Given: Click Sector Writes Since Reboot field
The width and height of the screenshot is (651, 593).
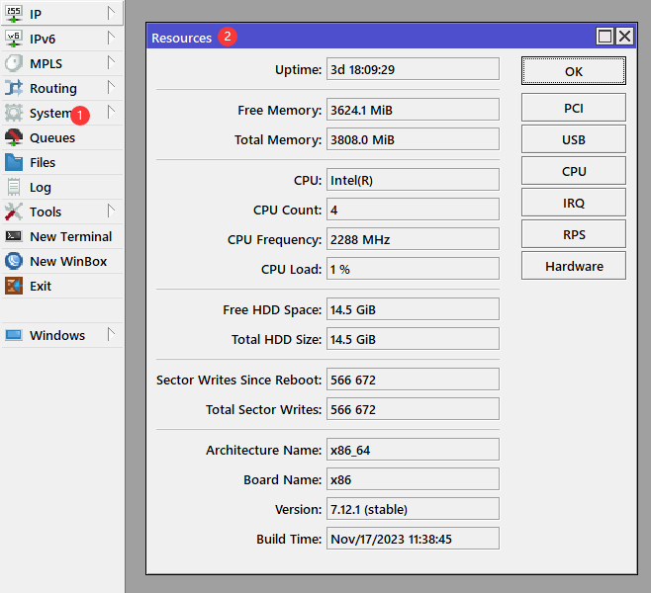Looking at the screenshot, I should pyautogui.click(x=413, y=380).
